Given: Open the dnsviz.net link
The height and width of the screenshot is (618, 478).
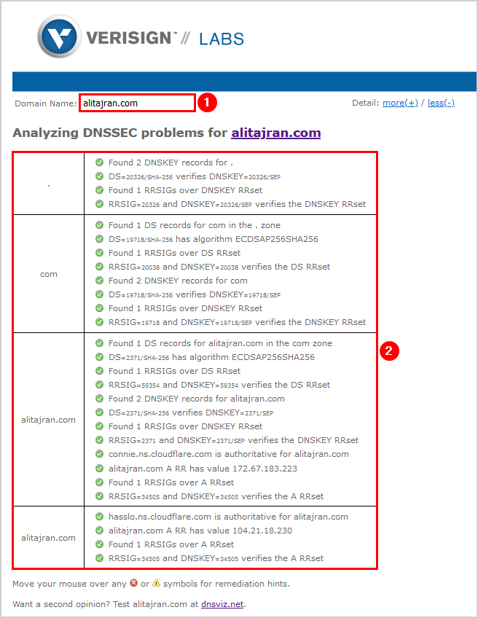Looking at the screenshot, I should tap(222, 604).
